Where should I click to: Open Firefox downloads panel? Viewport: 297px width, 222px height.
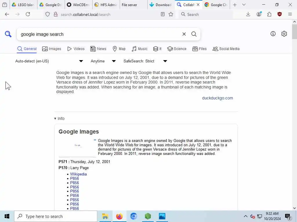(248, 14)
